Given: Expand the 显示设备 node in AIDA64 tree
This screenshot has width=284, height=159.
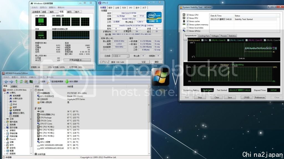Looking at the screenshot, I should click(x=5, y=128).
